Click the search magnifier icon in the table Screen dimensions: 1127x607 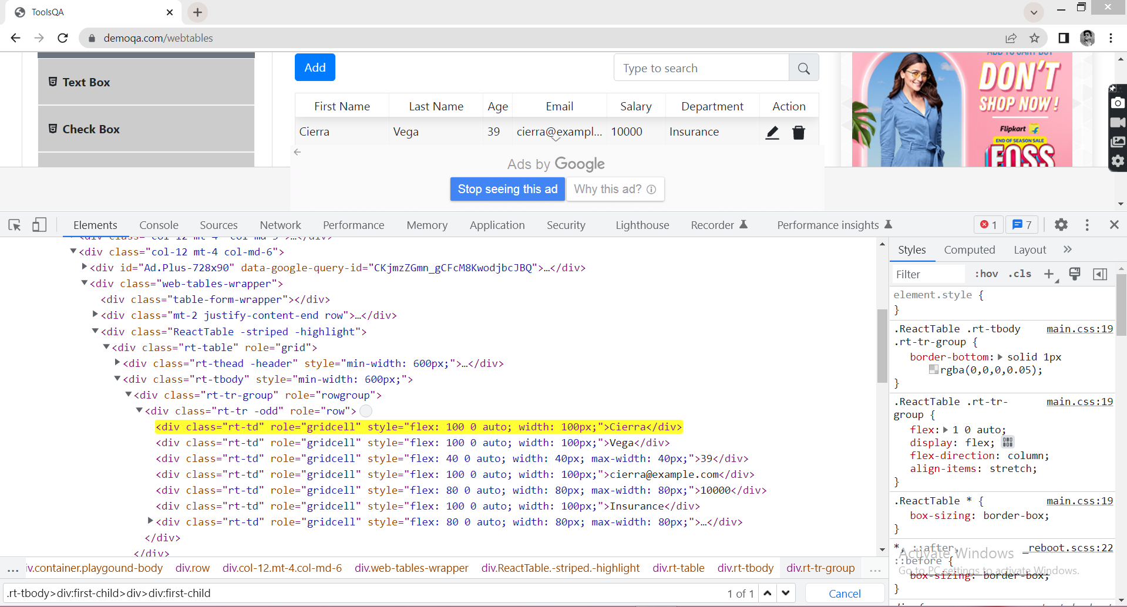803,68
